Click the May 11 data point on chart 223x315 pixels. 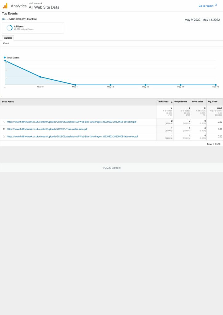[75, 85]
